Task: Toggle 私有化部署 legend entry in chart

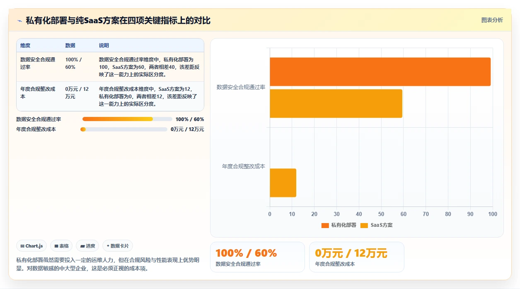Action: click(339, 225)
